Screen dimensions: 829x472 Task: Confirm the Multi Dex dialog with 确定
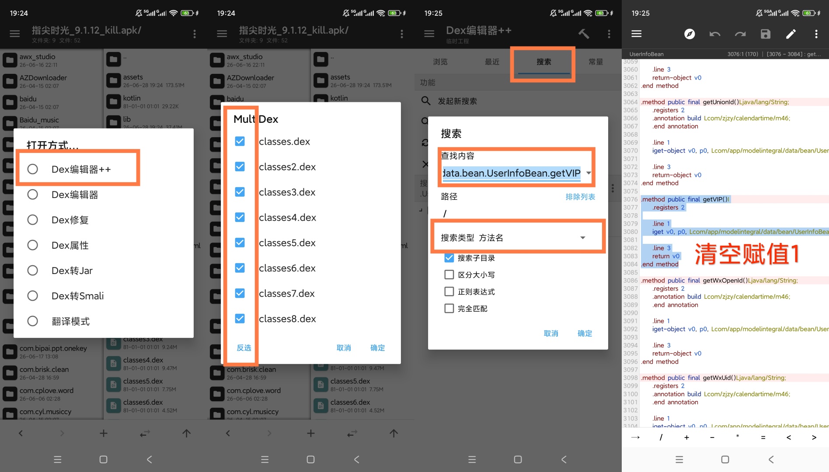[378, 348]
